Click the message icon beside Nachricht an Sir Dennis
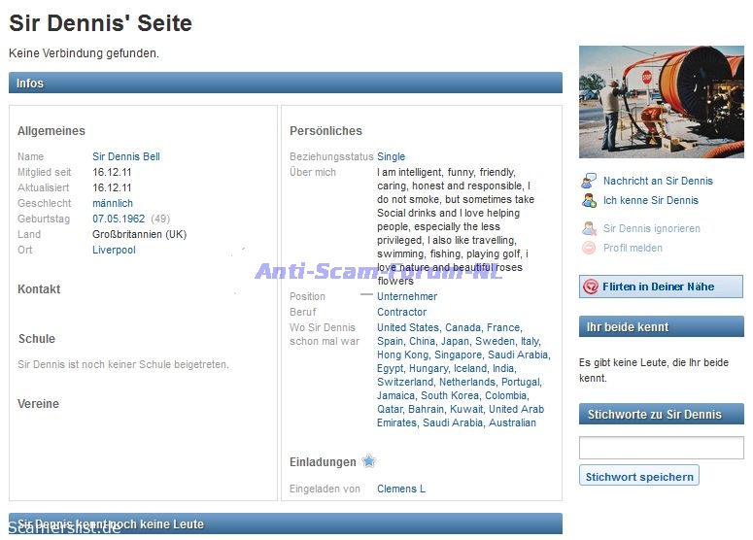This screenshot has height=540, width=753. [589, 181]
